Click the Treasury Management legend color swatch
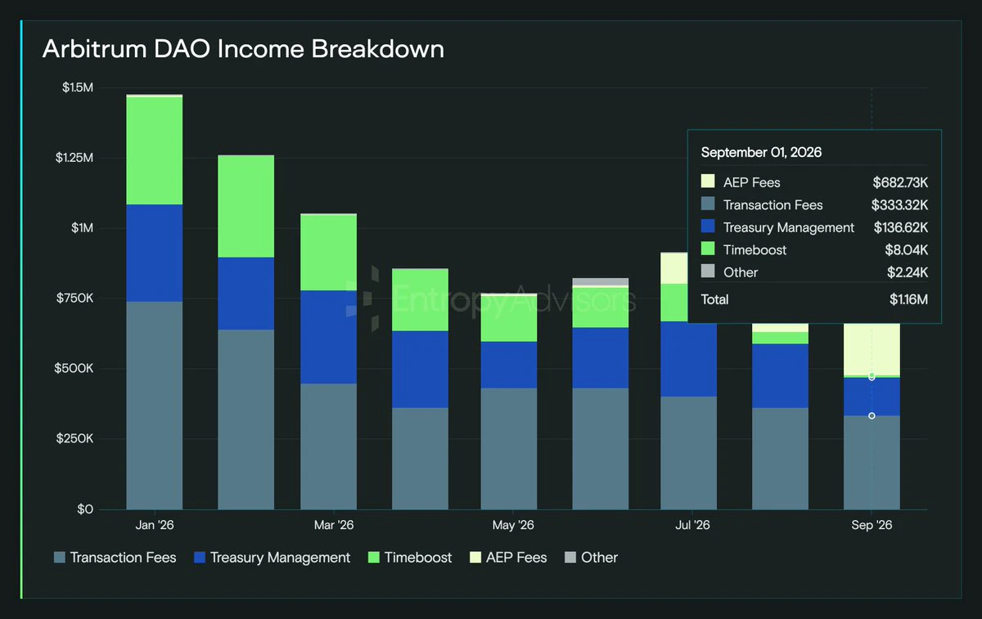This screenshot has height=619, width=982. click(x=199, y=558)
